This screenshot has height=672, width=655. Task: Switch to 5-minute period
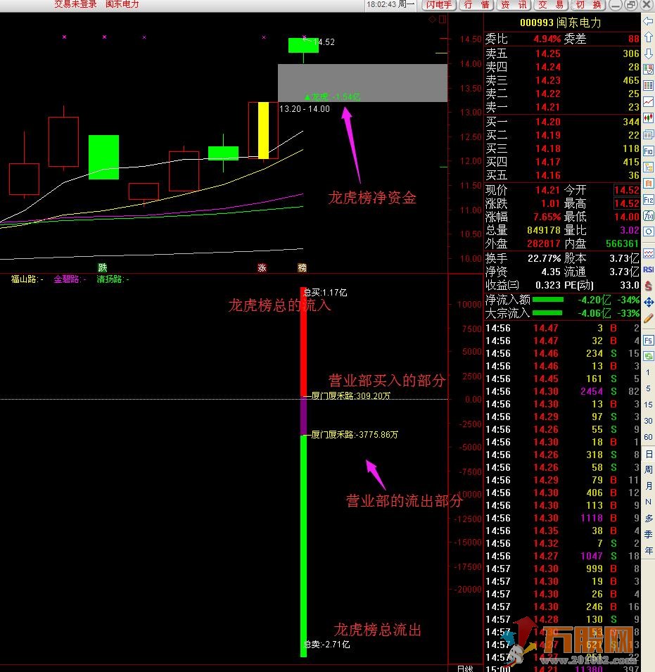click(648, 388)
